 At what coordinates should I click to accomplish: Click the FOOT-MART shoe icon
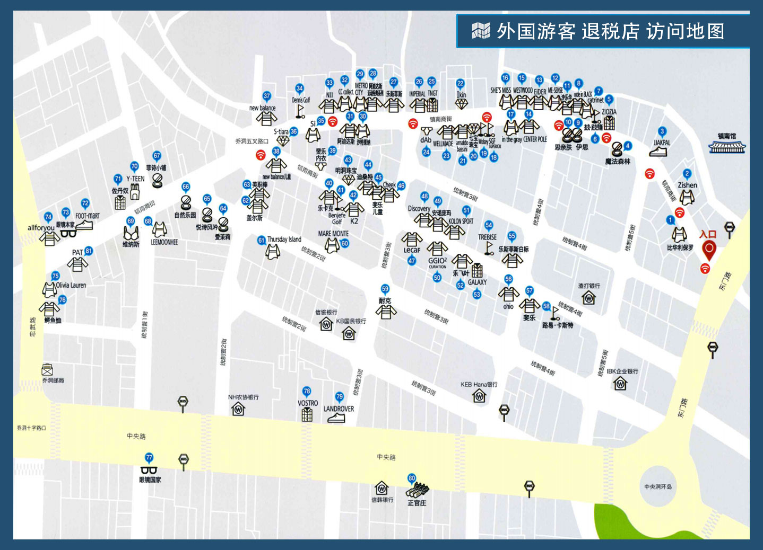(x=84, y=225)
